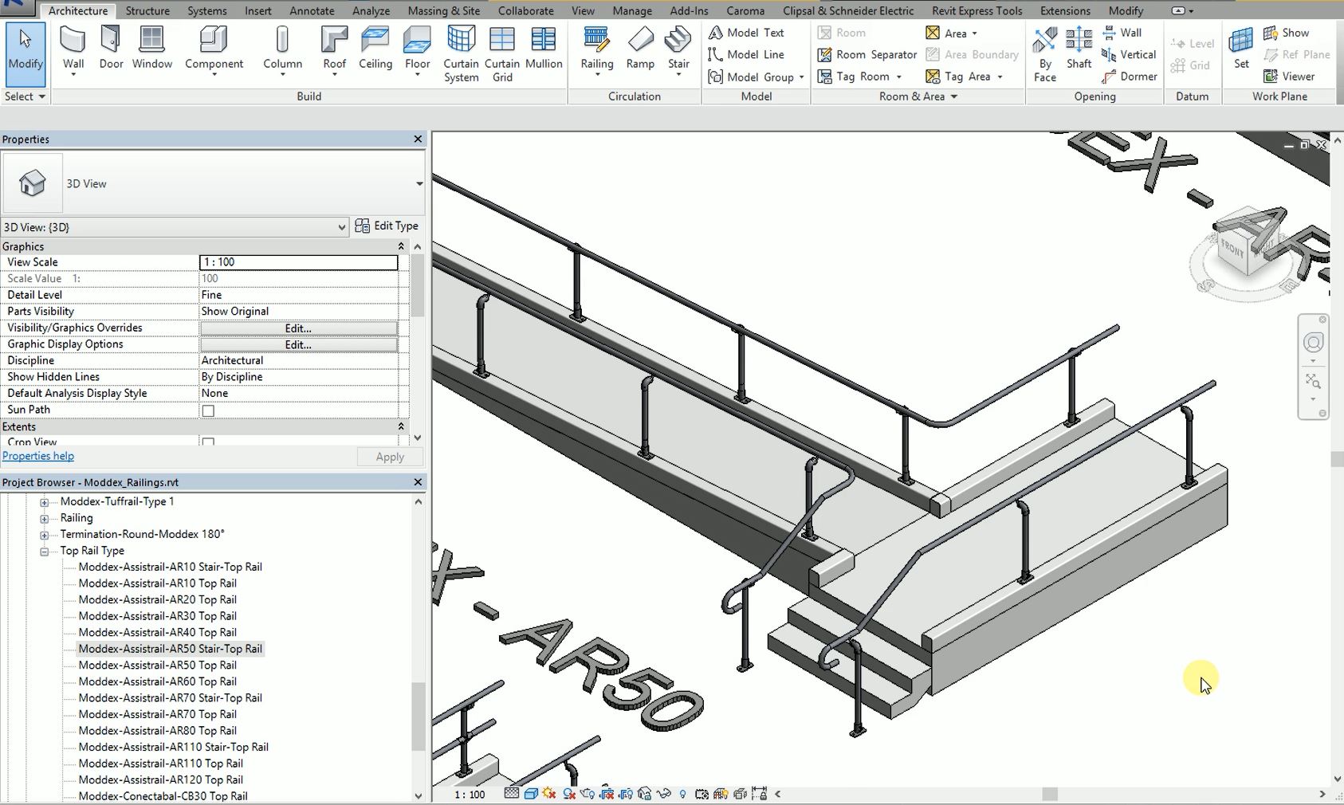The image size is (1344, 805).
Task: Expand Termination-Round-Moddex 180° node
Action: pyautogui.click(x=45, y=535)
